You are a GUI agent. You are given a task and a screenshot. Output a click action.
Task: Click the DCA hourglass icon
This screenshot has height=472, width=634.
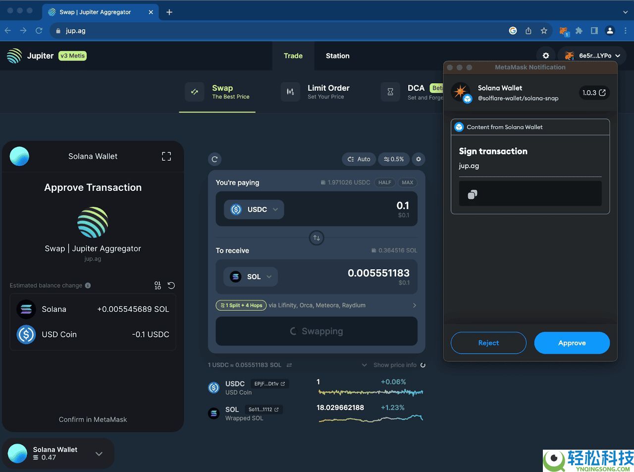click(390, 92)
